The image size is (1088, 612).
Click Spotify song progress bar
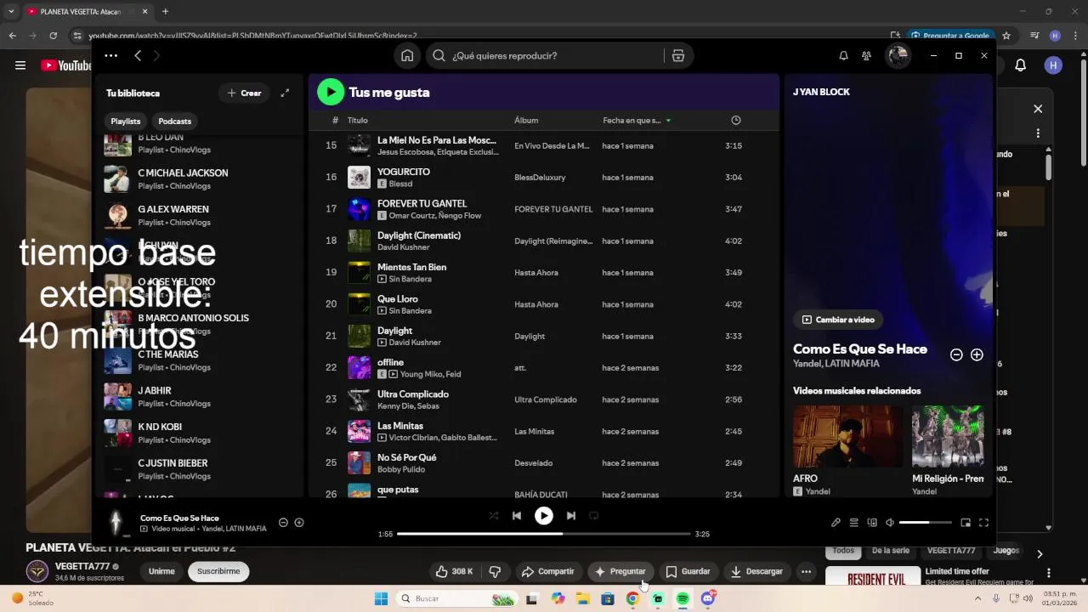tap(544, 534)
